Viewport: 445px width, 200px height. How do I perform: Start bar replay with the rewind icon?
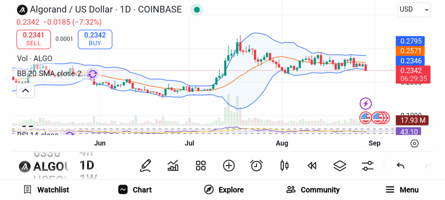(312, 166)
